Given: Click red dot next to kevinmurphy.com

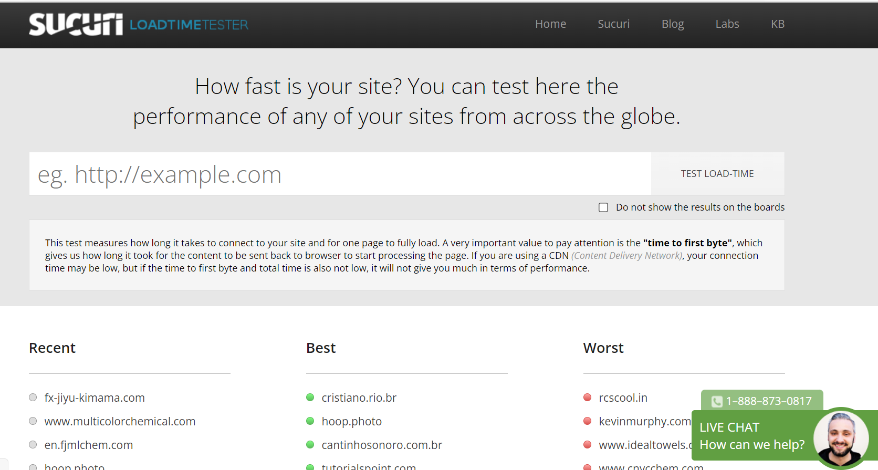Looking at the screenshot, I should click(x=588, y=421).
